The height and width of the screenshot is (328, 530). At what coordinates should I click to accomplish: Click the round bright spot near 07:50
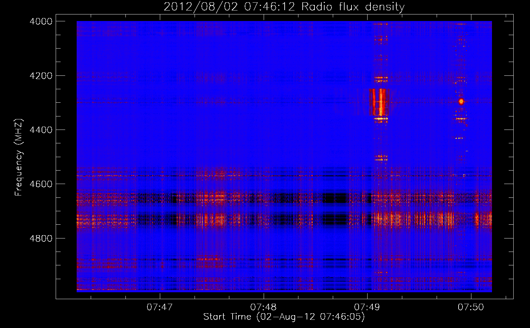461,101
